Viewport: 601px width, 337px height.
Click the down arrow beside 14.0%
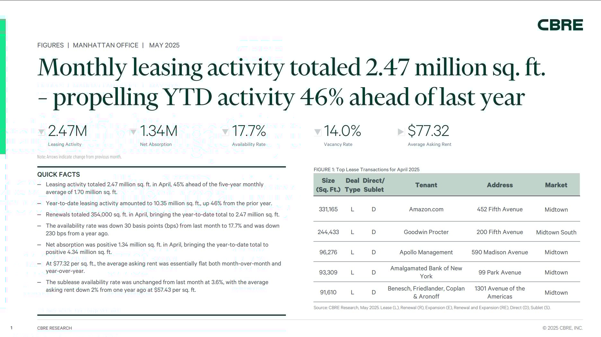coord(317,132)
